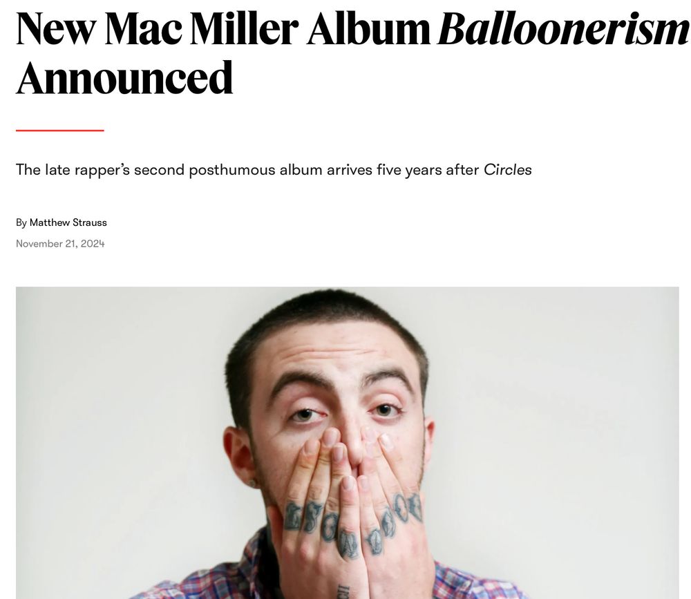The width and height of the screenshot is (691, 599).
Task: Click the word New in the headline
Action: pos(55,29)
